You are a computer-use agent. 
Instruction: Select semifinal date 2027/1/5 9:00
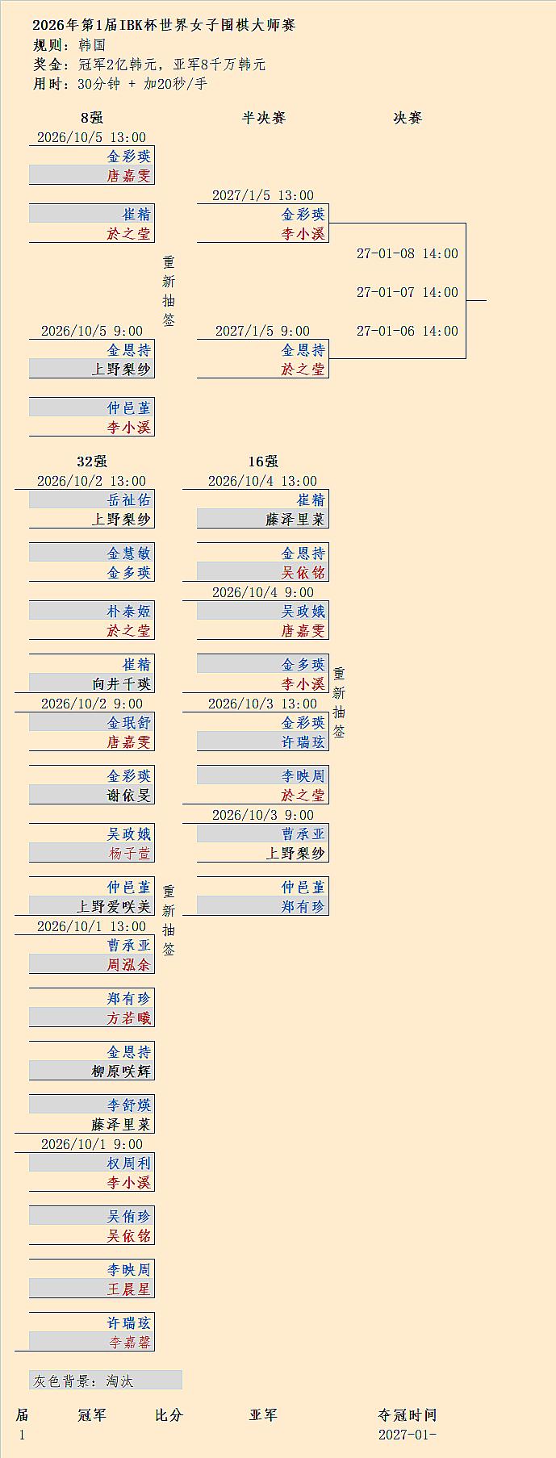(x=263, y=331)
